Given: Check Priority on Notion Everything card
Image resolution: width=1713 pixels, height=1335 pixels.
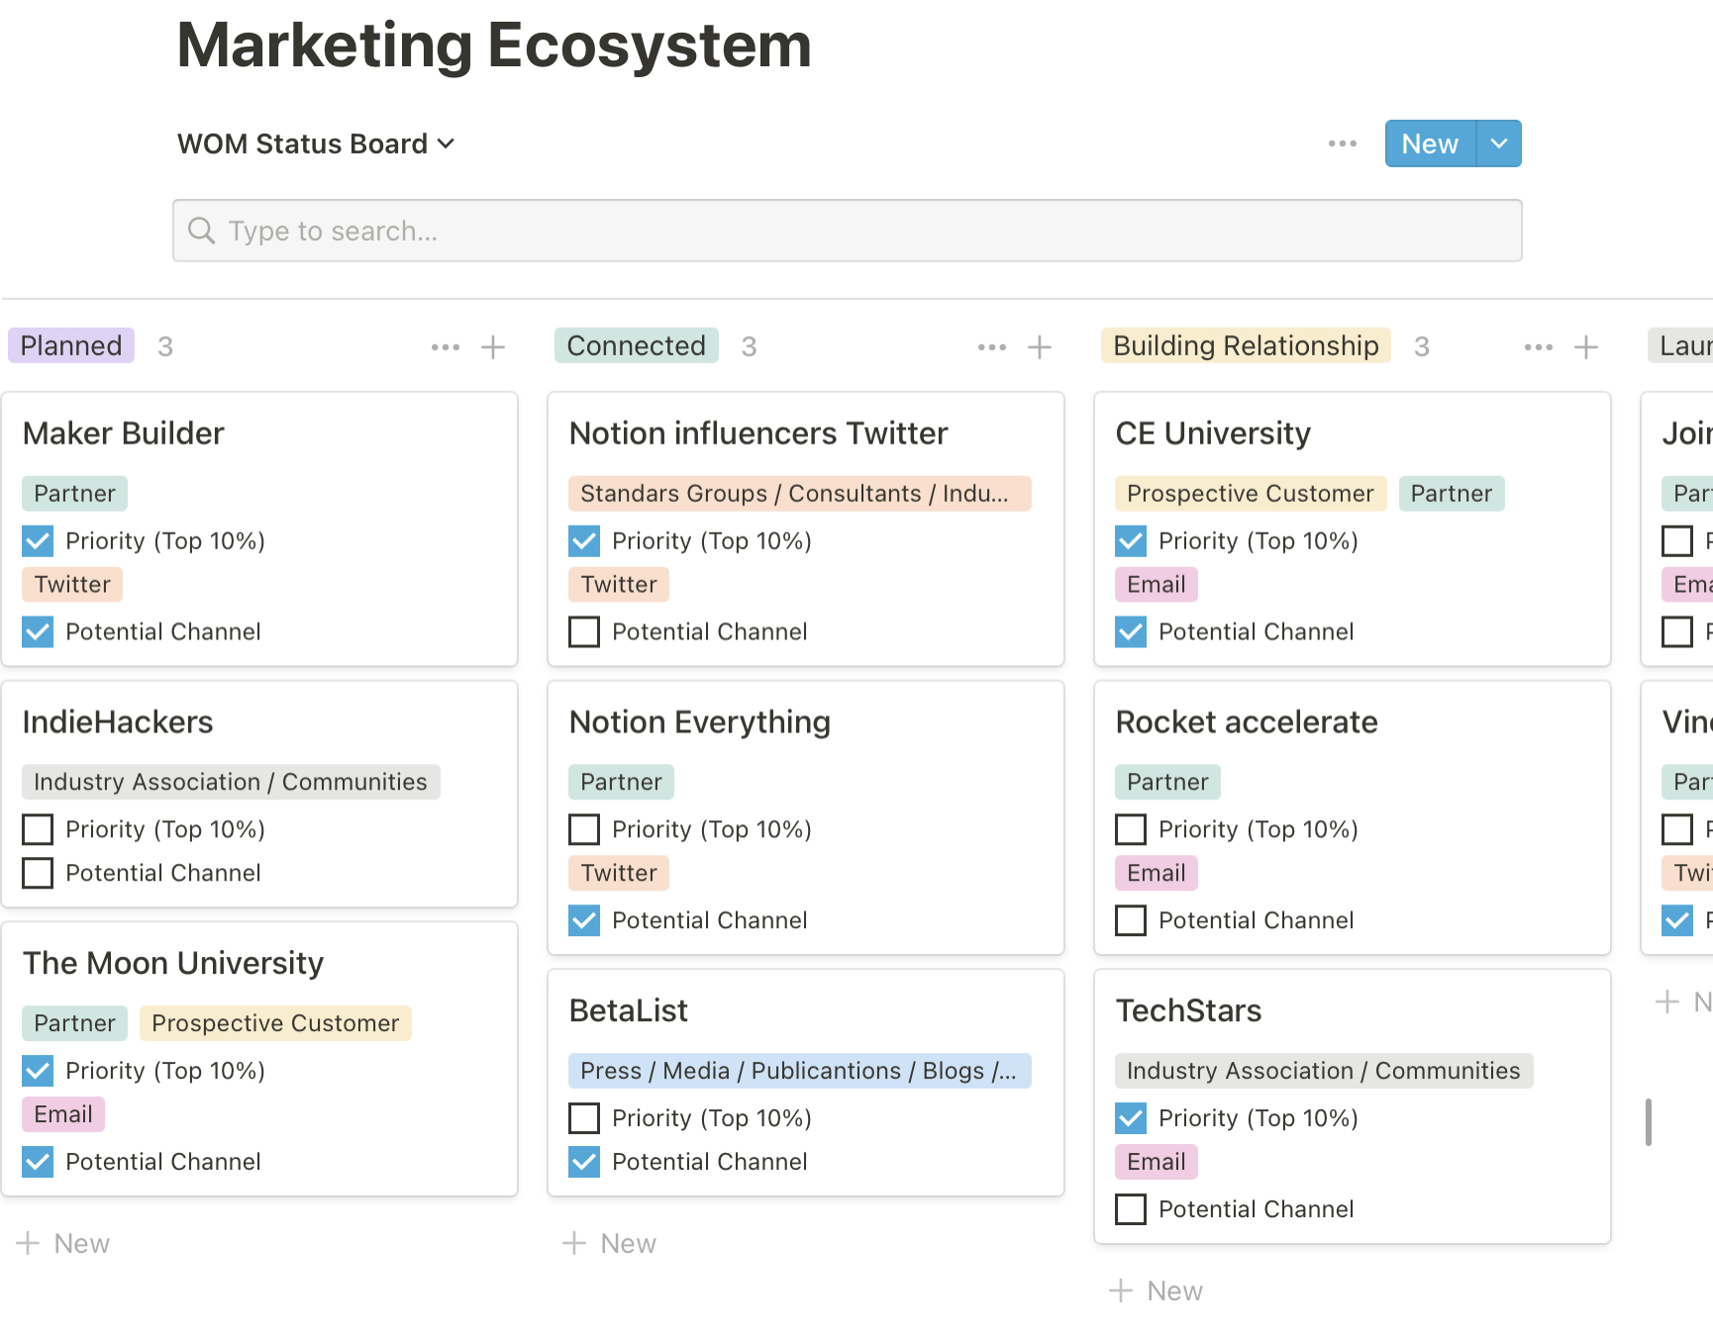Looking at the screenshot, I should [584, 829].
